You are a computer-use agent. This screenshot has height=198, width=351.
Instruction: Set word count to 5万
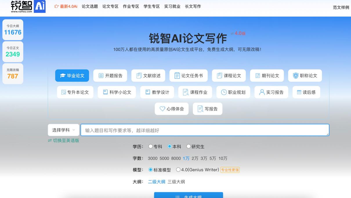point(213,158)
